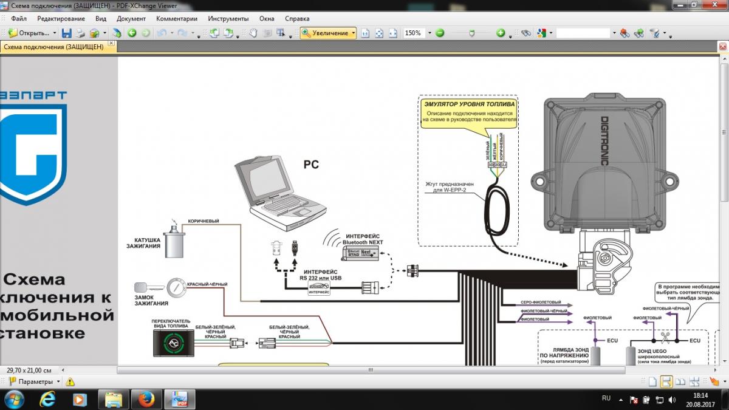
Task: Find next match with green binoculars icon
Action: point(638,33)
